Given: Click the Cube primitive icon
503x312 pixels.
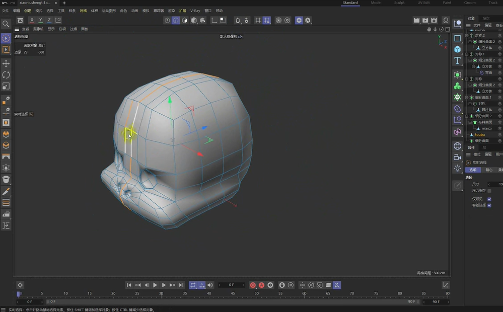Looking at the screenshot, I should [458, 49].
